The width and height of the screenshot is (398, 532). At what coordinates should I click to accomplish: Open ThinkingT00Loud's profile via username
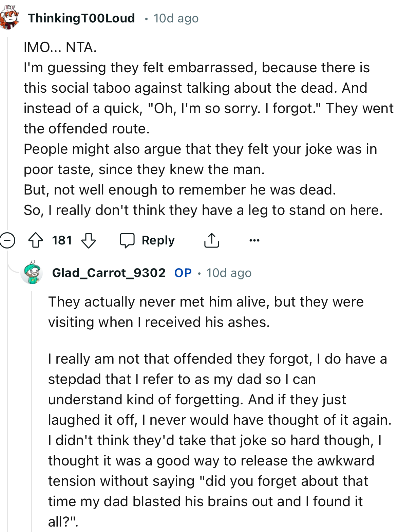81,18
